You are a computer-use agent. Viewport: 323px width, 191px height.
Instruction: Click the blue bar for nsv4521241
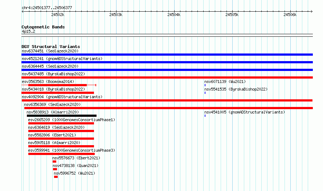(167, 62)
